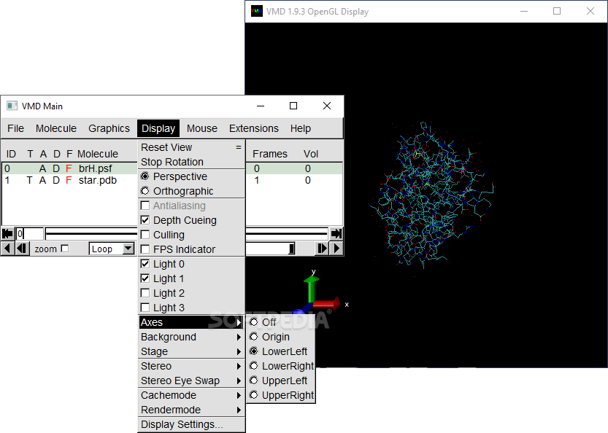The height and width of the screenshot is (433, 608).
Task: Expand the Stage submenu
Action: tap(191, 351)
